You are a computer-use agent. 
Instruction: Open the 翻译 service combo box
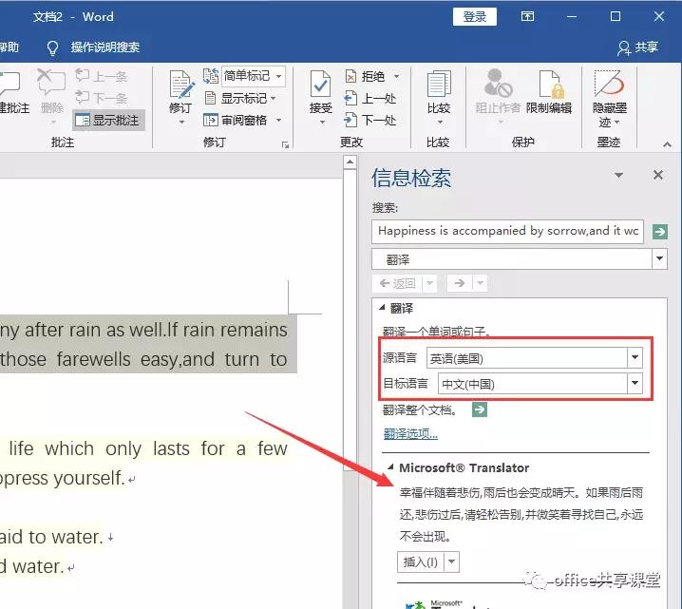pos(520,259)
